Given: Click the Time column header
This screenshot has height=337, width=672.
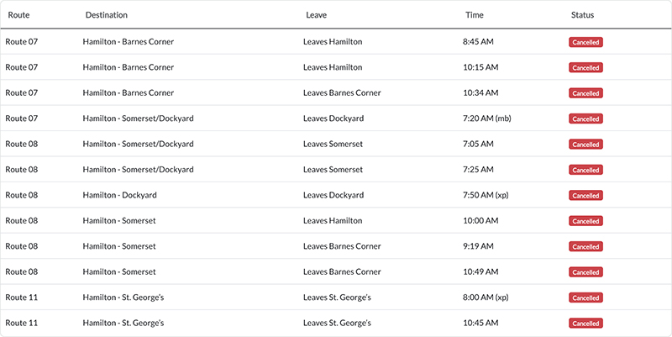Looking at the screenshot, I should tap(475, 15).
